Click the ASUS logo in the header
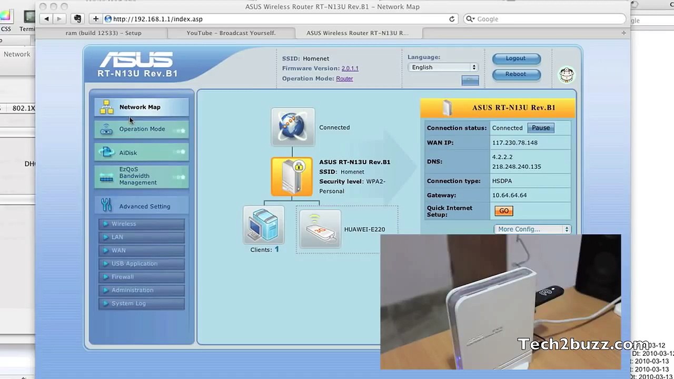 tap(136, 60)
